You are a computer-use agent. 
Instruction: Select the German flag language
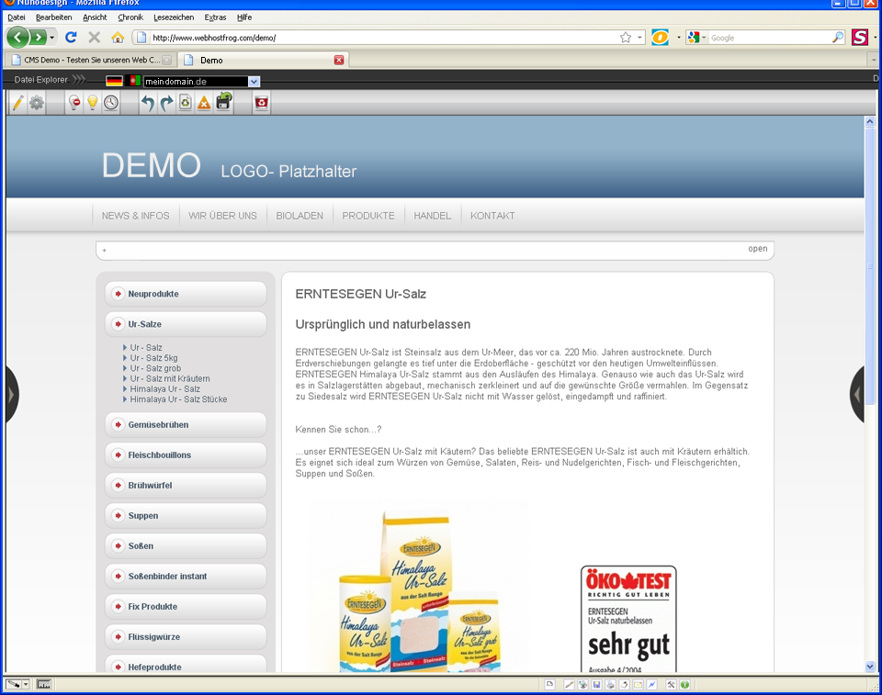pos(114,81)
